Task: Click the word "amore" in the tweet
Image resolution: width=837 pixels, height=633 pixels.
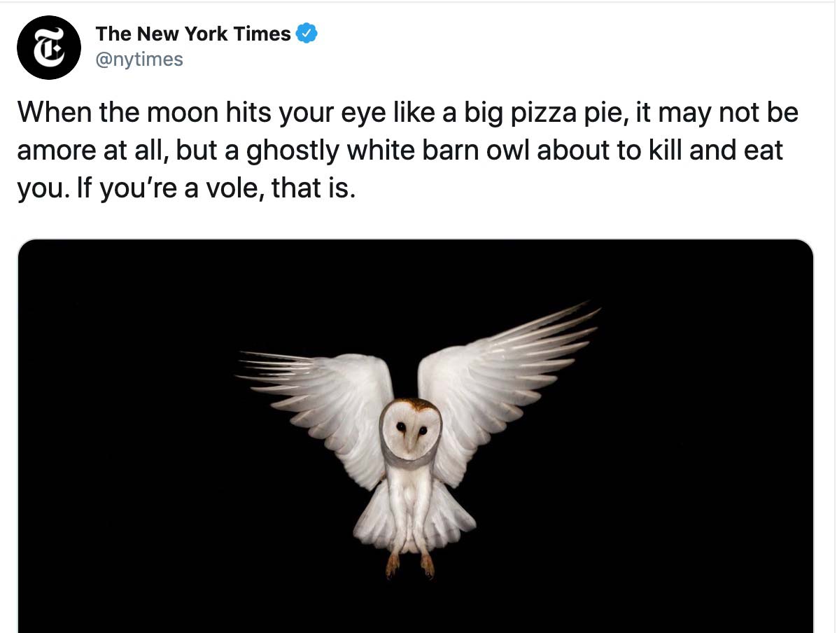Action: [57, 151]
